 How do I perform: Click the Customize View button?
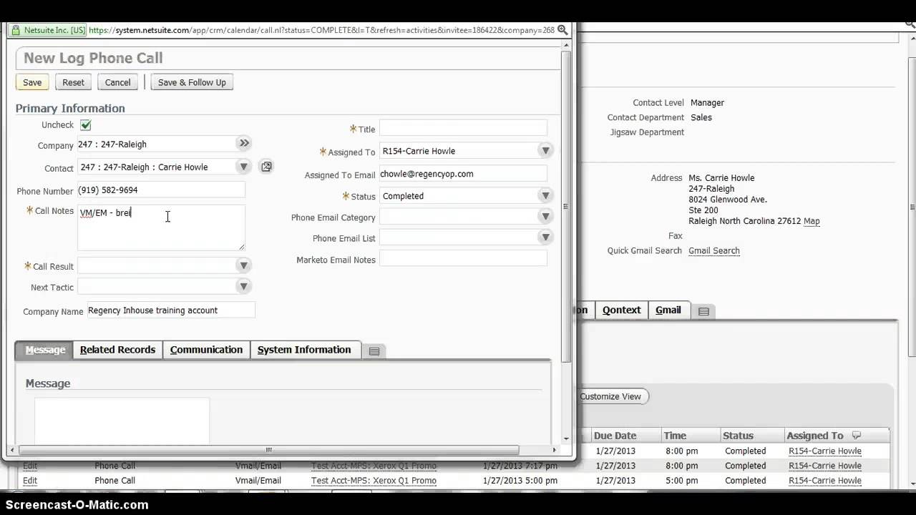(610, 396)
